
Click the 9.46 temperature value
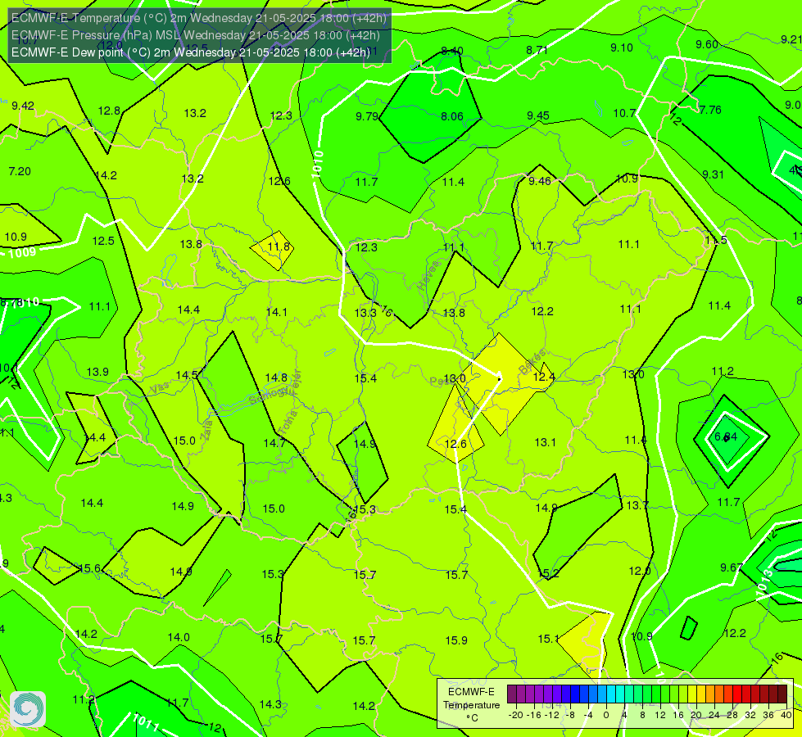click(540, 180)
